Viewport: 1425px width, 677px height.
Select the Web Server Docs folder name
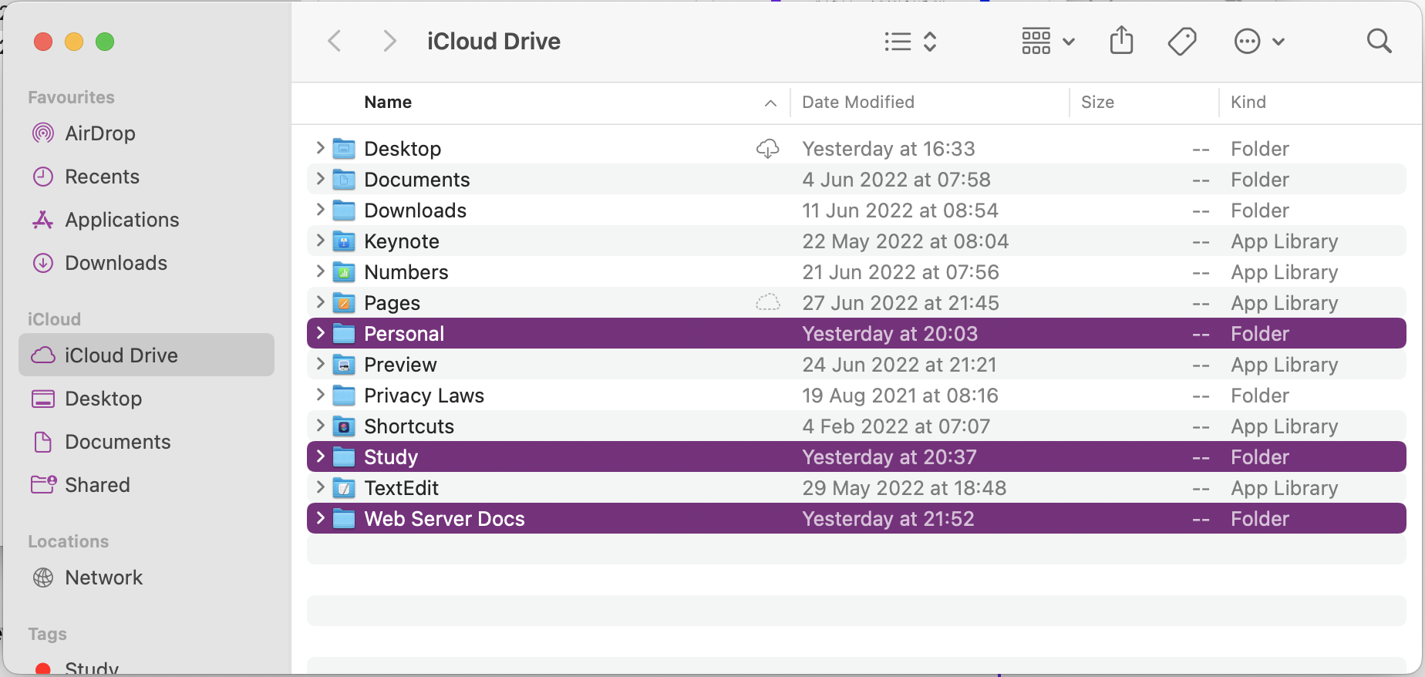click(x=444, y=519)
